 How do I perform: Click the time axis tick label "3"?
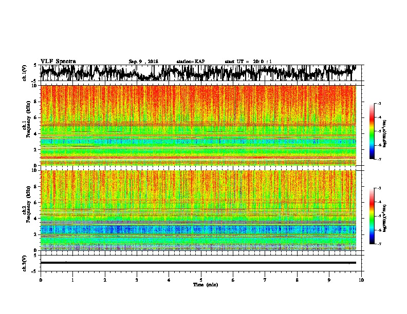(x=137, y=280)
